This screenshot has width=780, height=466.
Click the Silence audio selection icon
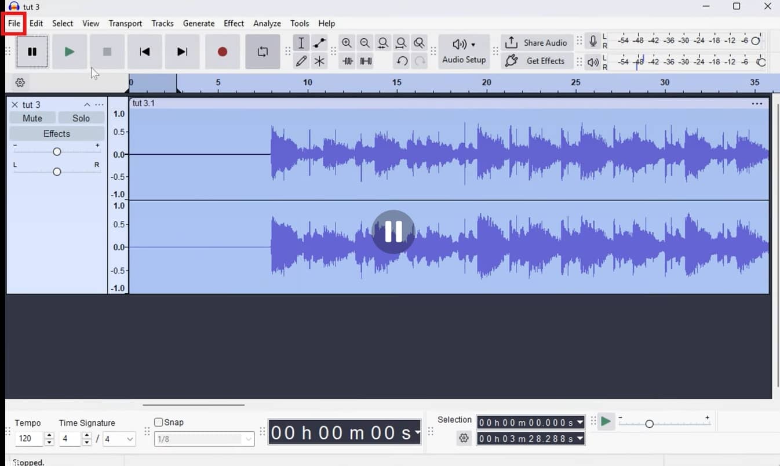[x=366, y=61]
